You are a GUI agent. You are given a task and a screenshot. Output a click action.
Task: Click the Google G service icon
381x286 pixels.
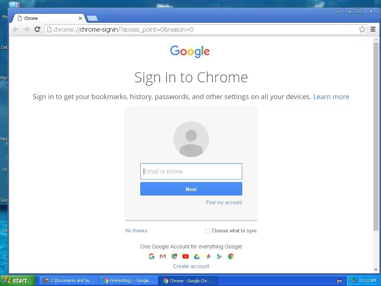coord(152,256)
